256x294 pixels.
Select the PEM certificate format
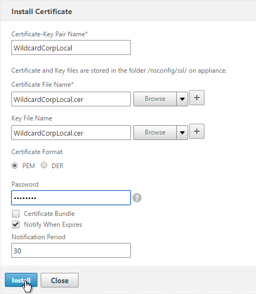point(15,165)
